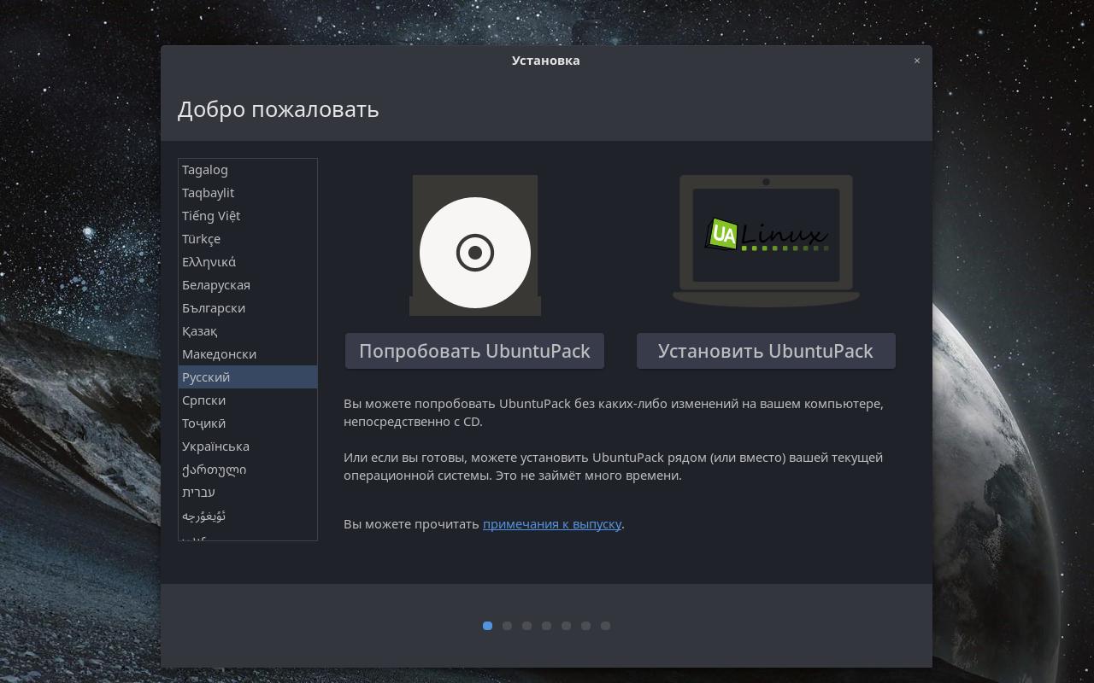The width and height of the screenshot is (1094, 683).
Task: Click the paragraph starting with Или если вы готовы
Action: tap(614, 466)
